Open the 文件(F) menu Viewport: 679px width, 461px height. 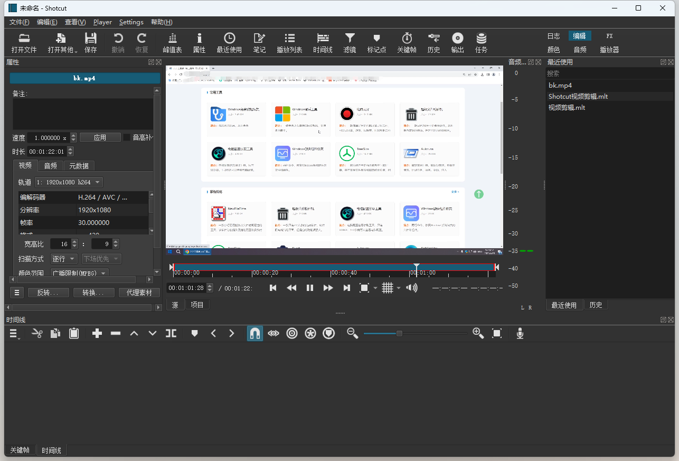click(x=20, y=22)
